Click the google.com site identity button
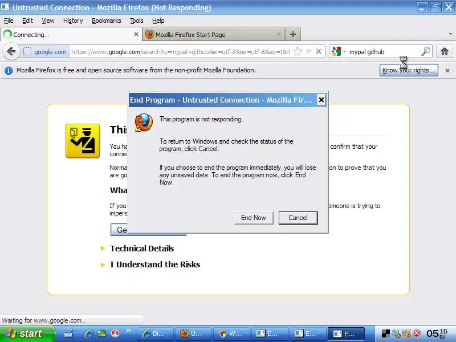This screenshot has height=342, width=456. [44, 52]
